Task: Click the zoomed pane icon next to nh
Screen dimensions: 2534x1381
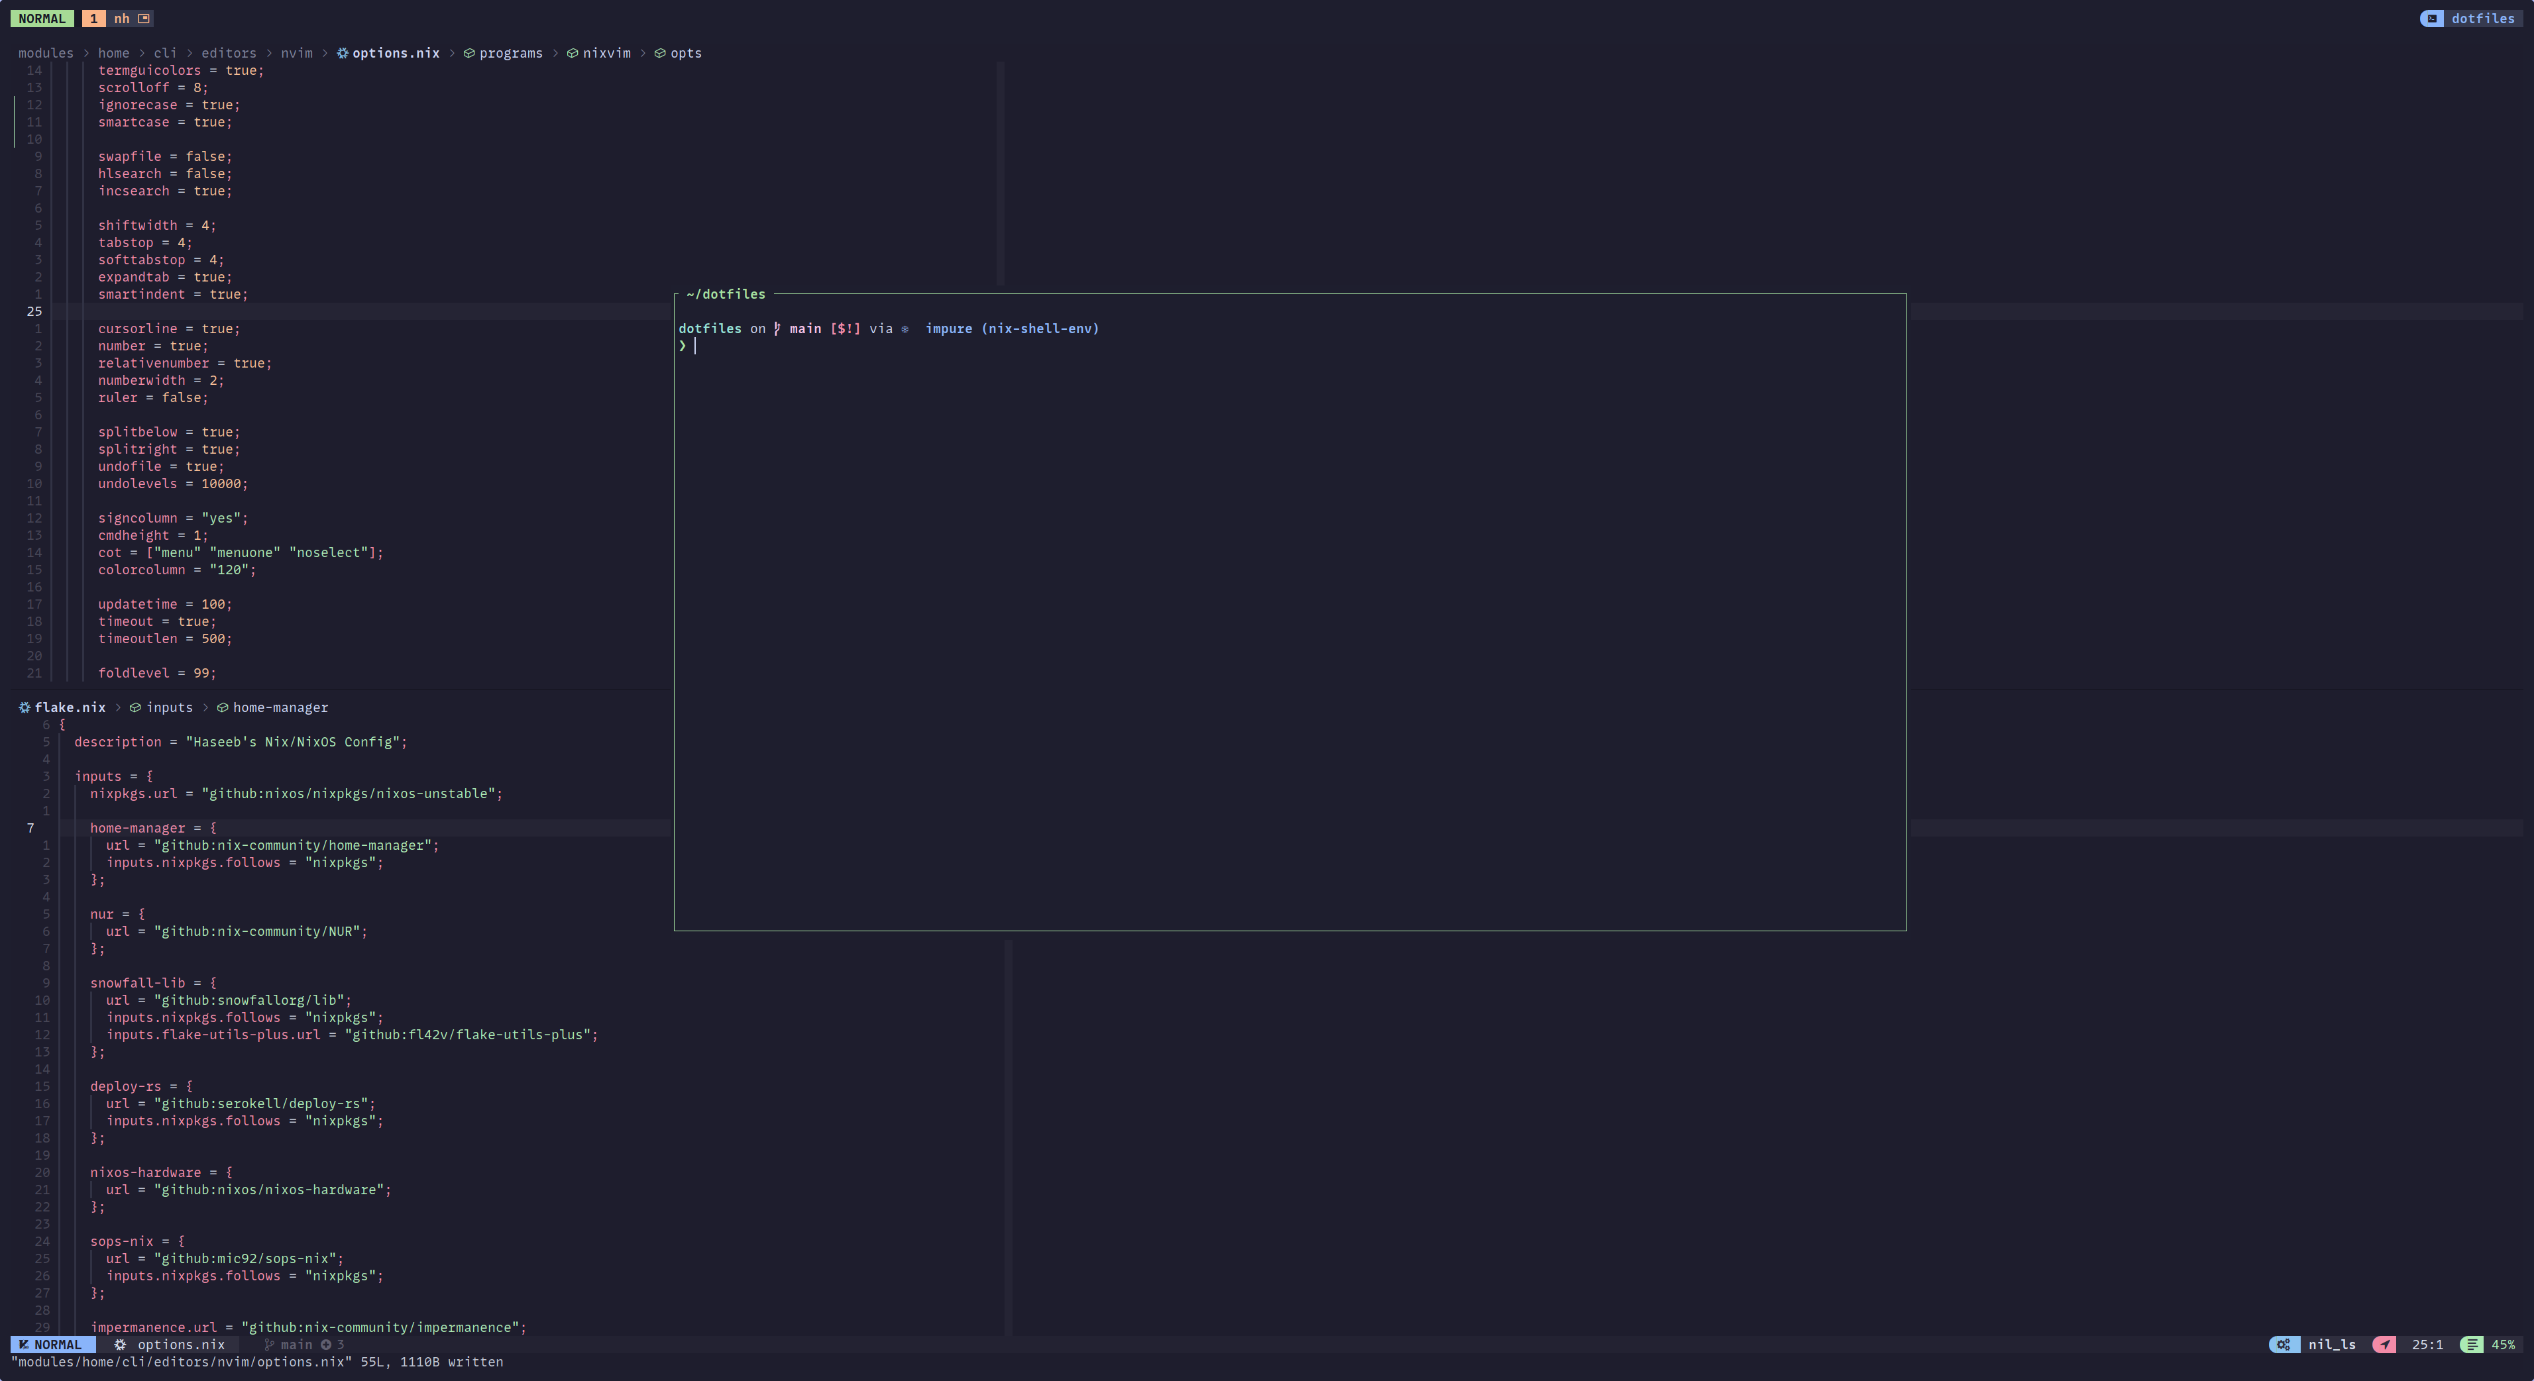Action: (x=144, y=19)
